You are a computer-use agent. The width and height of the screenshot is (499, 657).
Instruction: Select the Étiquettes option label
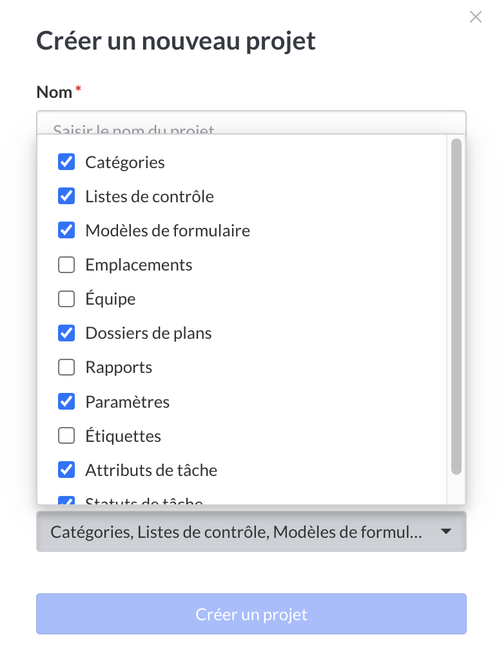coord(123,436)
